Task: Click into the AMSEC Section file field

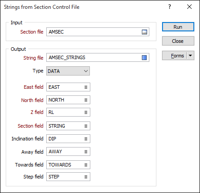Action: pos(94,32)
